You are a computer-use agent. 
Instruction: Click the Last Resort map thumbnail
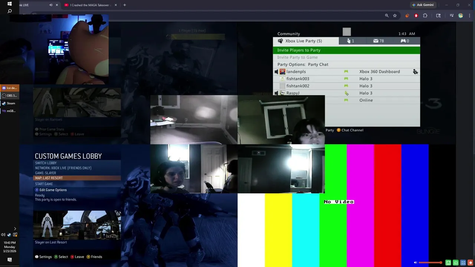[x=77, y=225]
